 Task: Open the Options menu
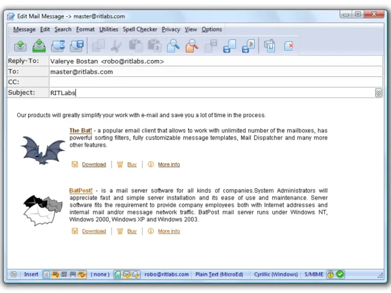tap(212, 29)
